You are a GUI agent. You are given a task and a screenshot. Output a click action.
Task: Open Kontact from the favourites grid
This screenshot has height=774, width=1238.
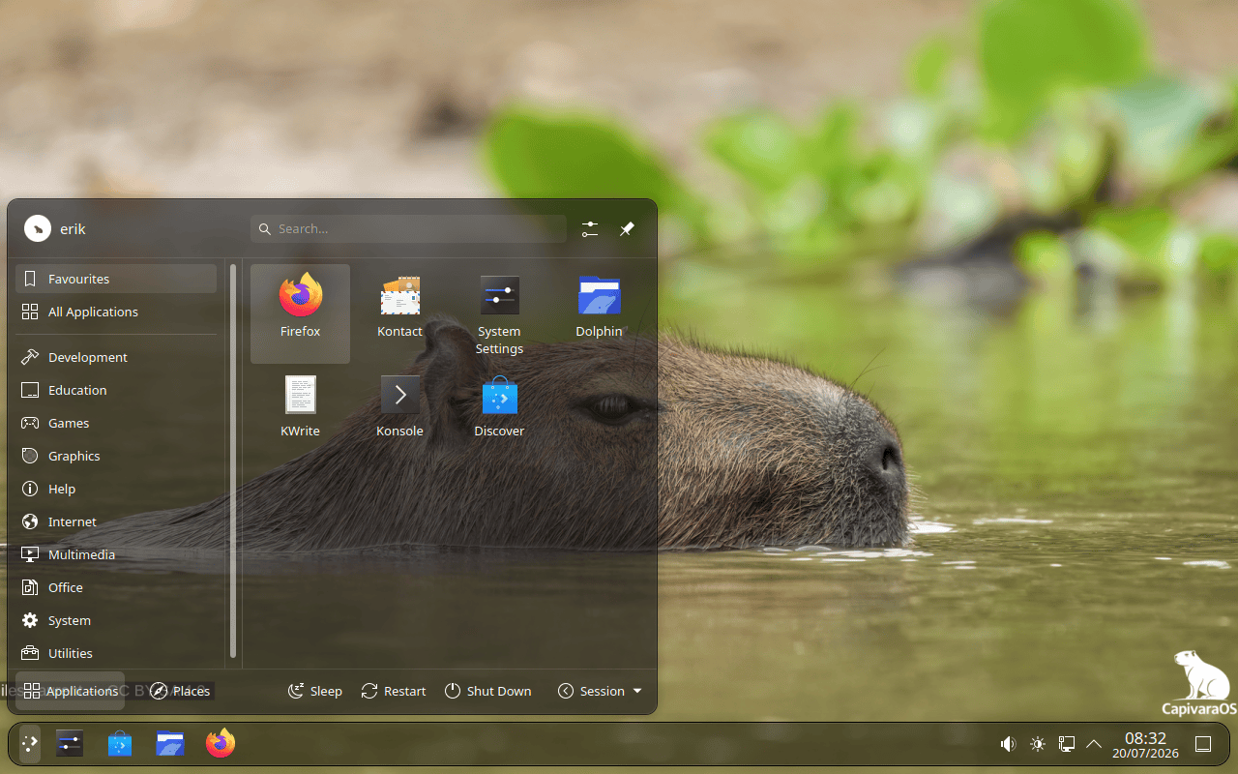[399, 313]
